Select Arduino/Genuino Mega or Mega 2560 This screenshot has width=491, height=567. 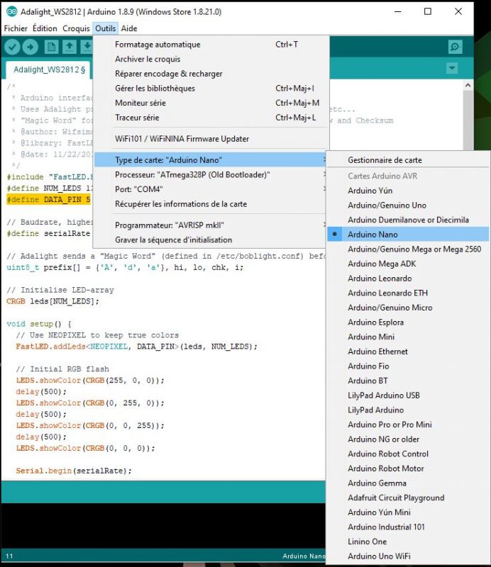click(408, 249)
